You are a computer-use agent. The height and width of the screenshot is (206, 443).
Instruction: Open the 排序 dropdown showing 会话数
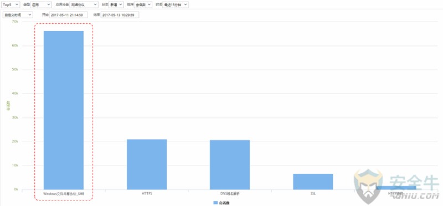tap(143, 4)
